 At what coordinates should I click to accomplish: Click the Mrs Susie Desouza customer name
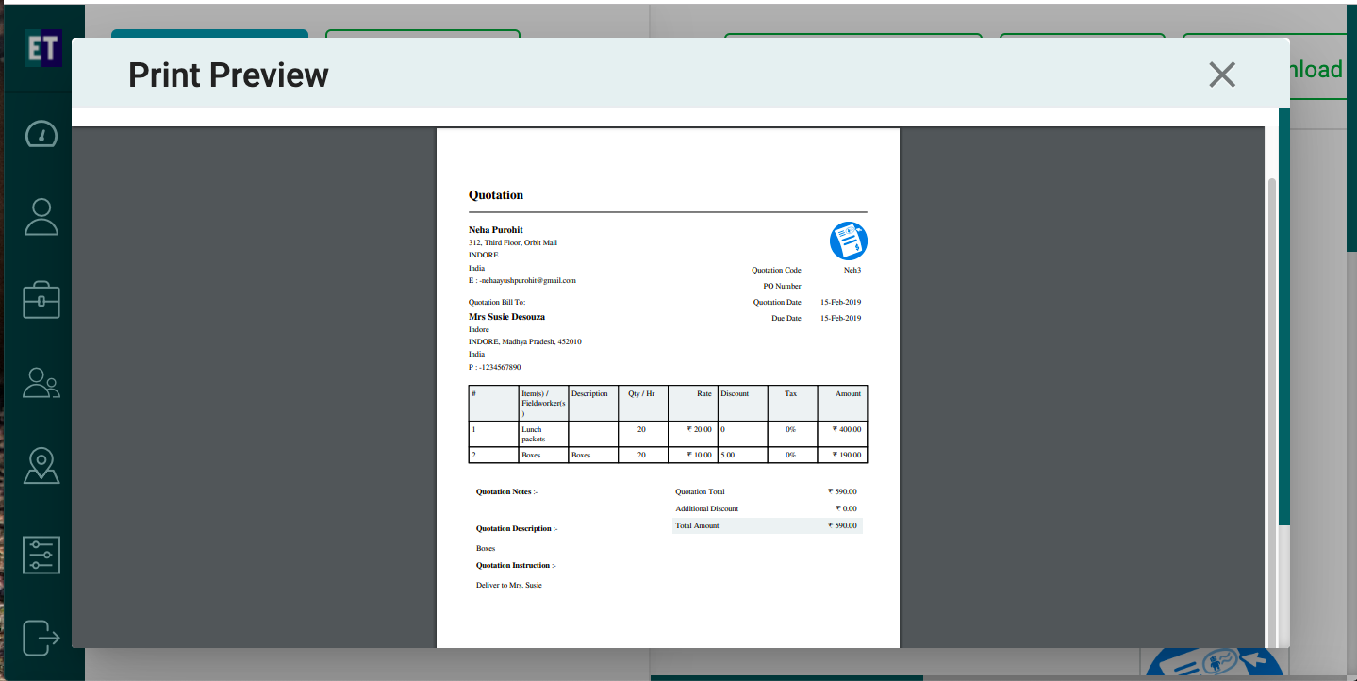506,317
